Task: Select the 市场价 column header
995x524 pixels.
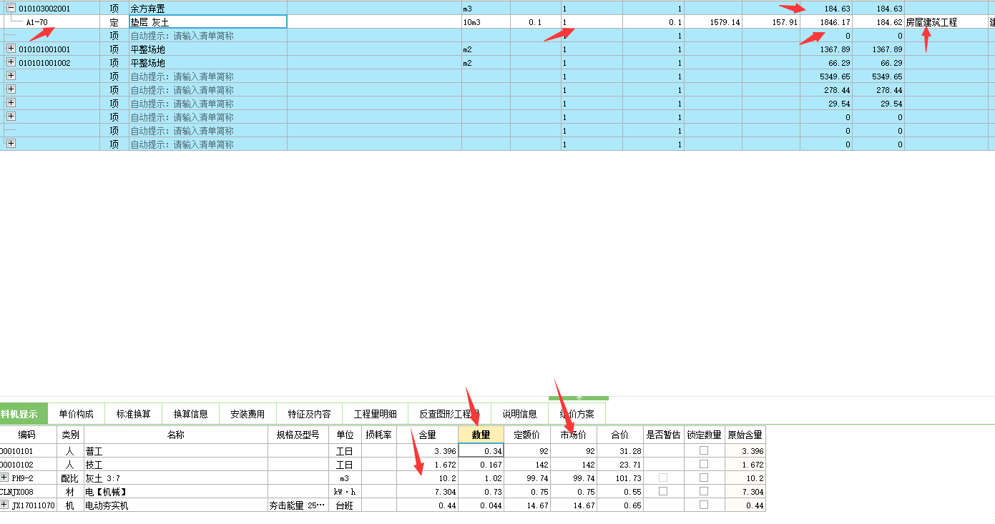Action: pyautogui.click(x=574, y=435)
